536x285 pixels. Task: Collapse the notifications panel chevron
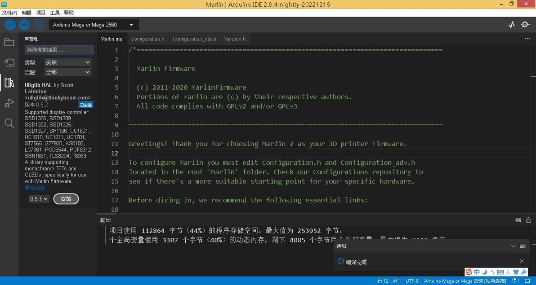513,246
